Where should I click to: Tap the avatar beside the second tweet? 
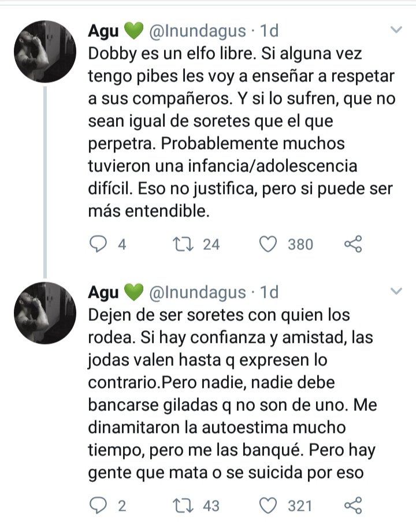point(45,313)
